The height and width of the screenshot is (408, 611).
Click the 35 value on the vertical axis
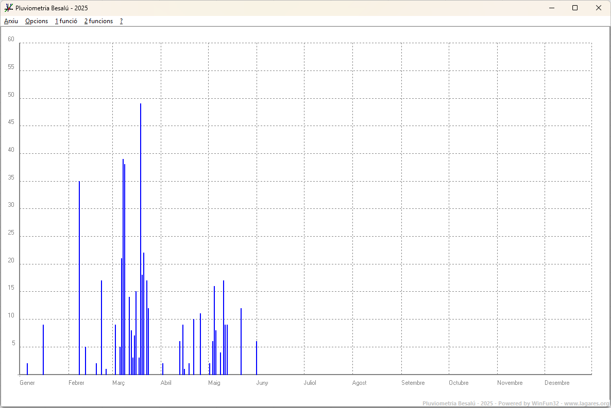[11, 178]
